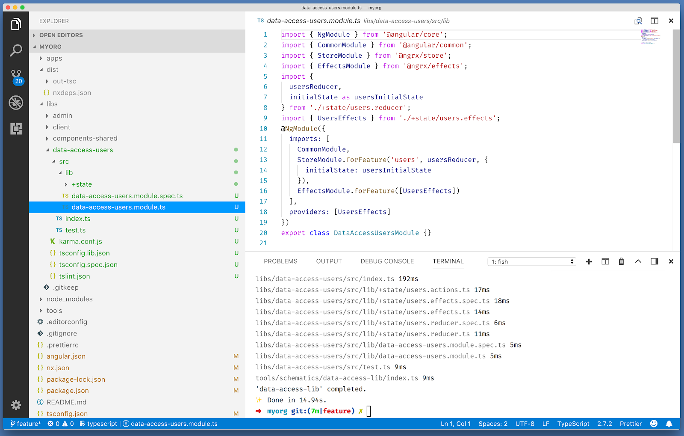Kill the active terminal with the trash icon
Screen dimensions: 684x436
point(621,261)
